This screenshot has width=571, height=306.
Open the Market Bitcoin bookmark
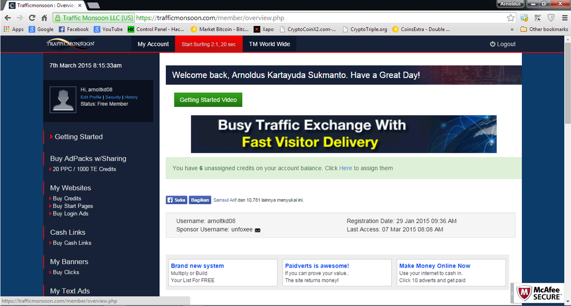pos(219,29)
